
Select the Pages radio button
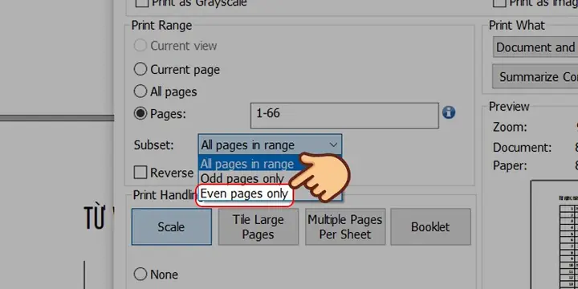[x=140, y=113]
